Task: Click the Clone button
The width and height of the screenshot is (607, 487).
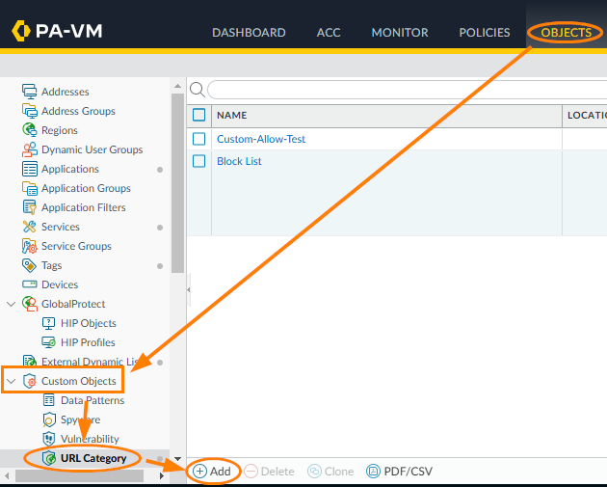Action: tap(330, 472)
